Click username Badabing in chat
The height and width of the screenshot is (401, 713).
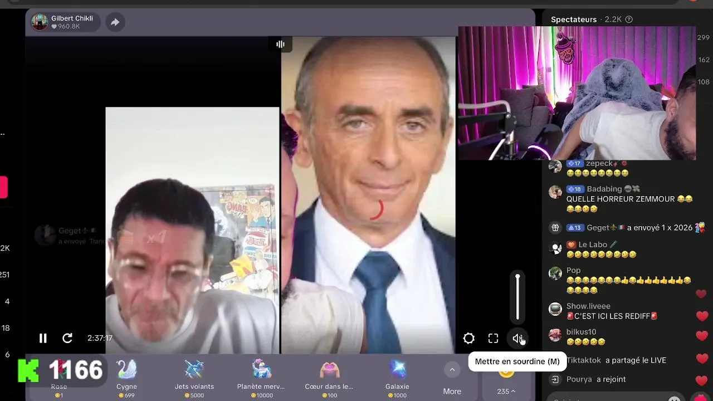pyautogui.click(x=604, y=189)
